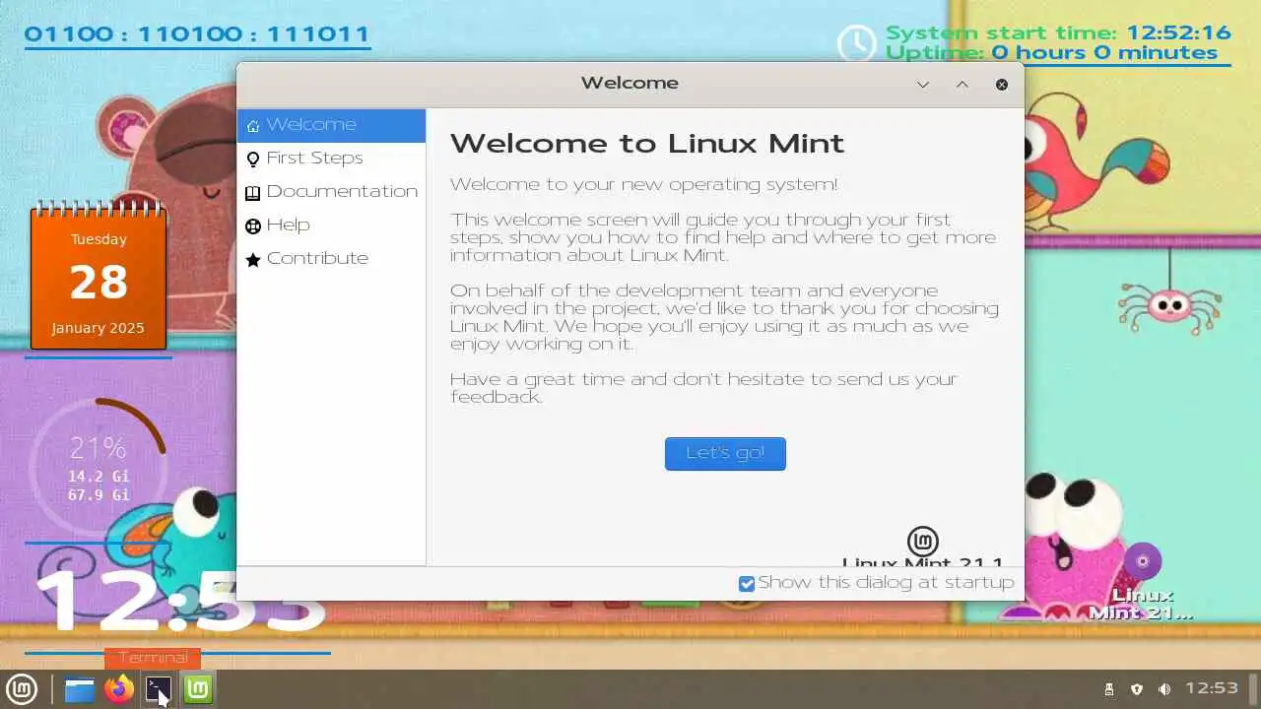Open the volume control tray icon
This screenshot has height=709, width=1261.
point(1164,689)
